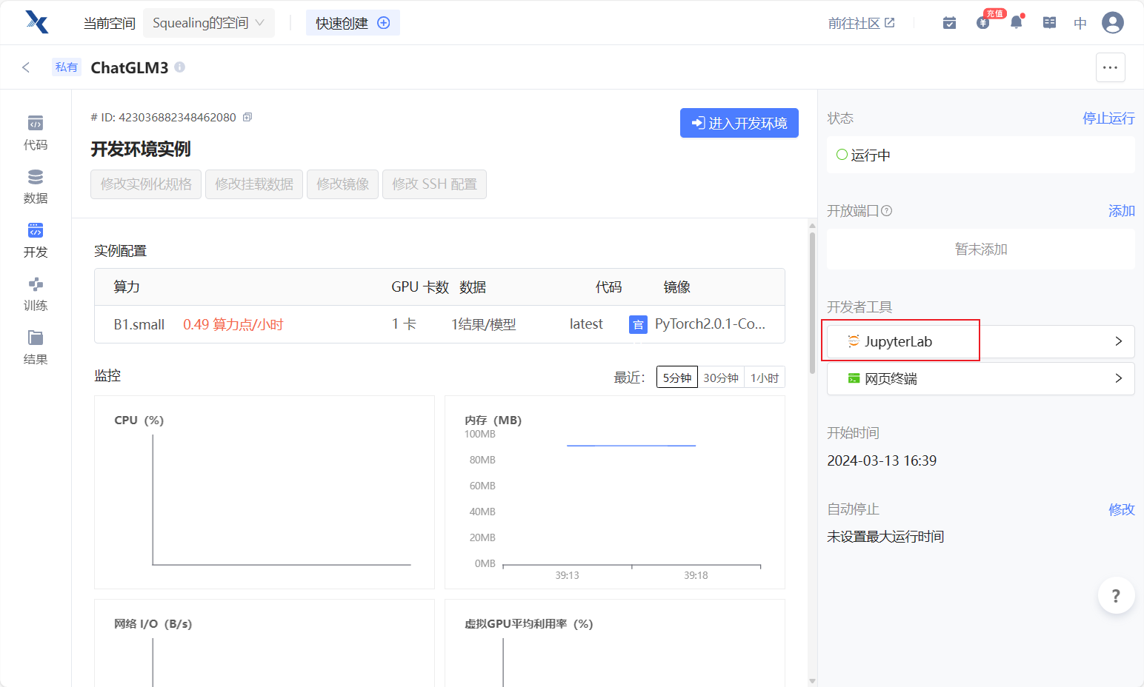Click the back arrow beside ChatGLM3
Screen dimensions: 1144x687
(x=26, y=67)
